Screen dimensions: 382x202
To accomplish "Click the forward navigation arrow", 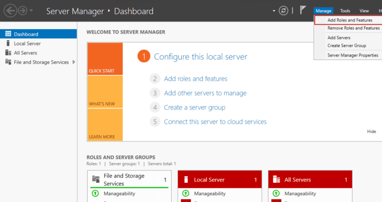I will point(23,11).
